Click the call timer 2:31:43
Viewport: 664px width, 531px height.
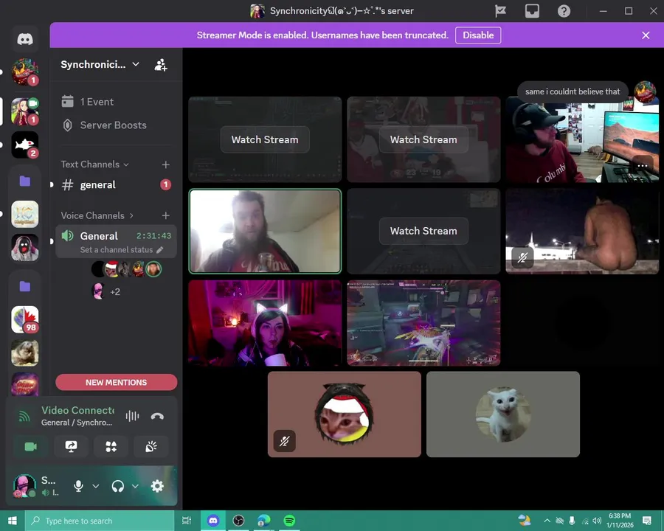[x=153, y=236]
